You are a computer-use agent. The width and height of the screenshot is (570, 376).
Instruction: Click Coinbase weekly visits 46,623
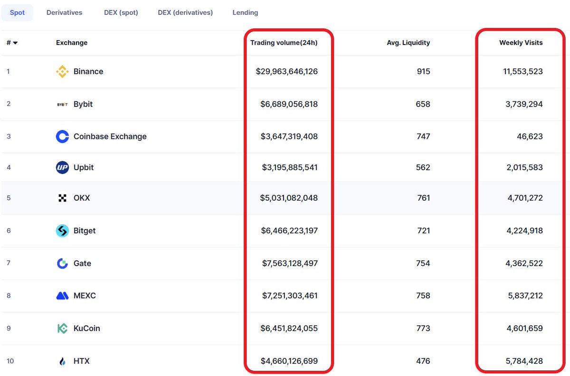coord(530,137)
